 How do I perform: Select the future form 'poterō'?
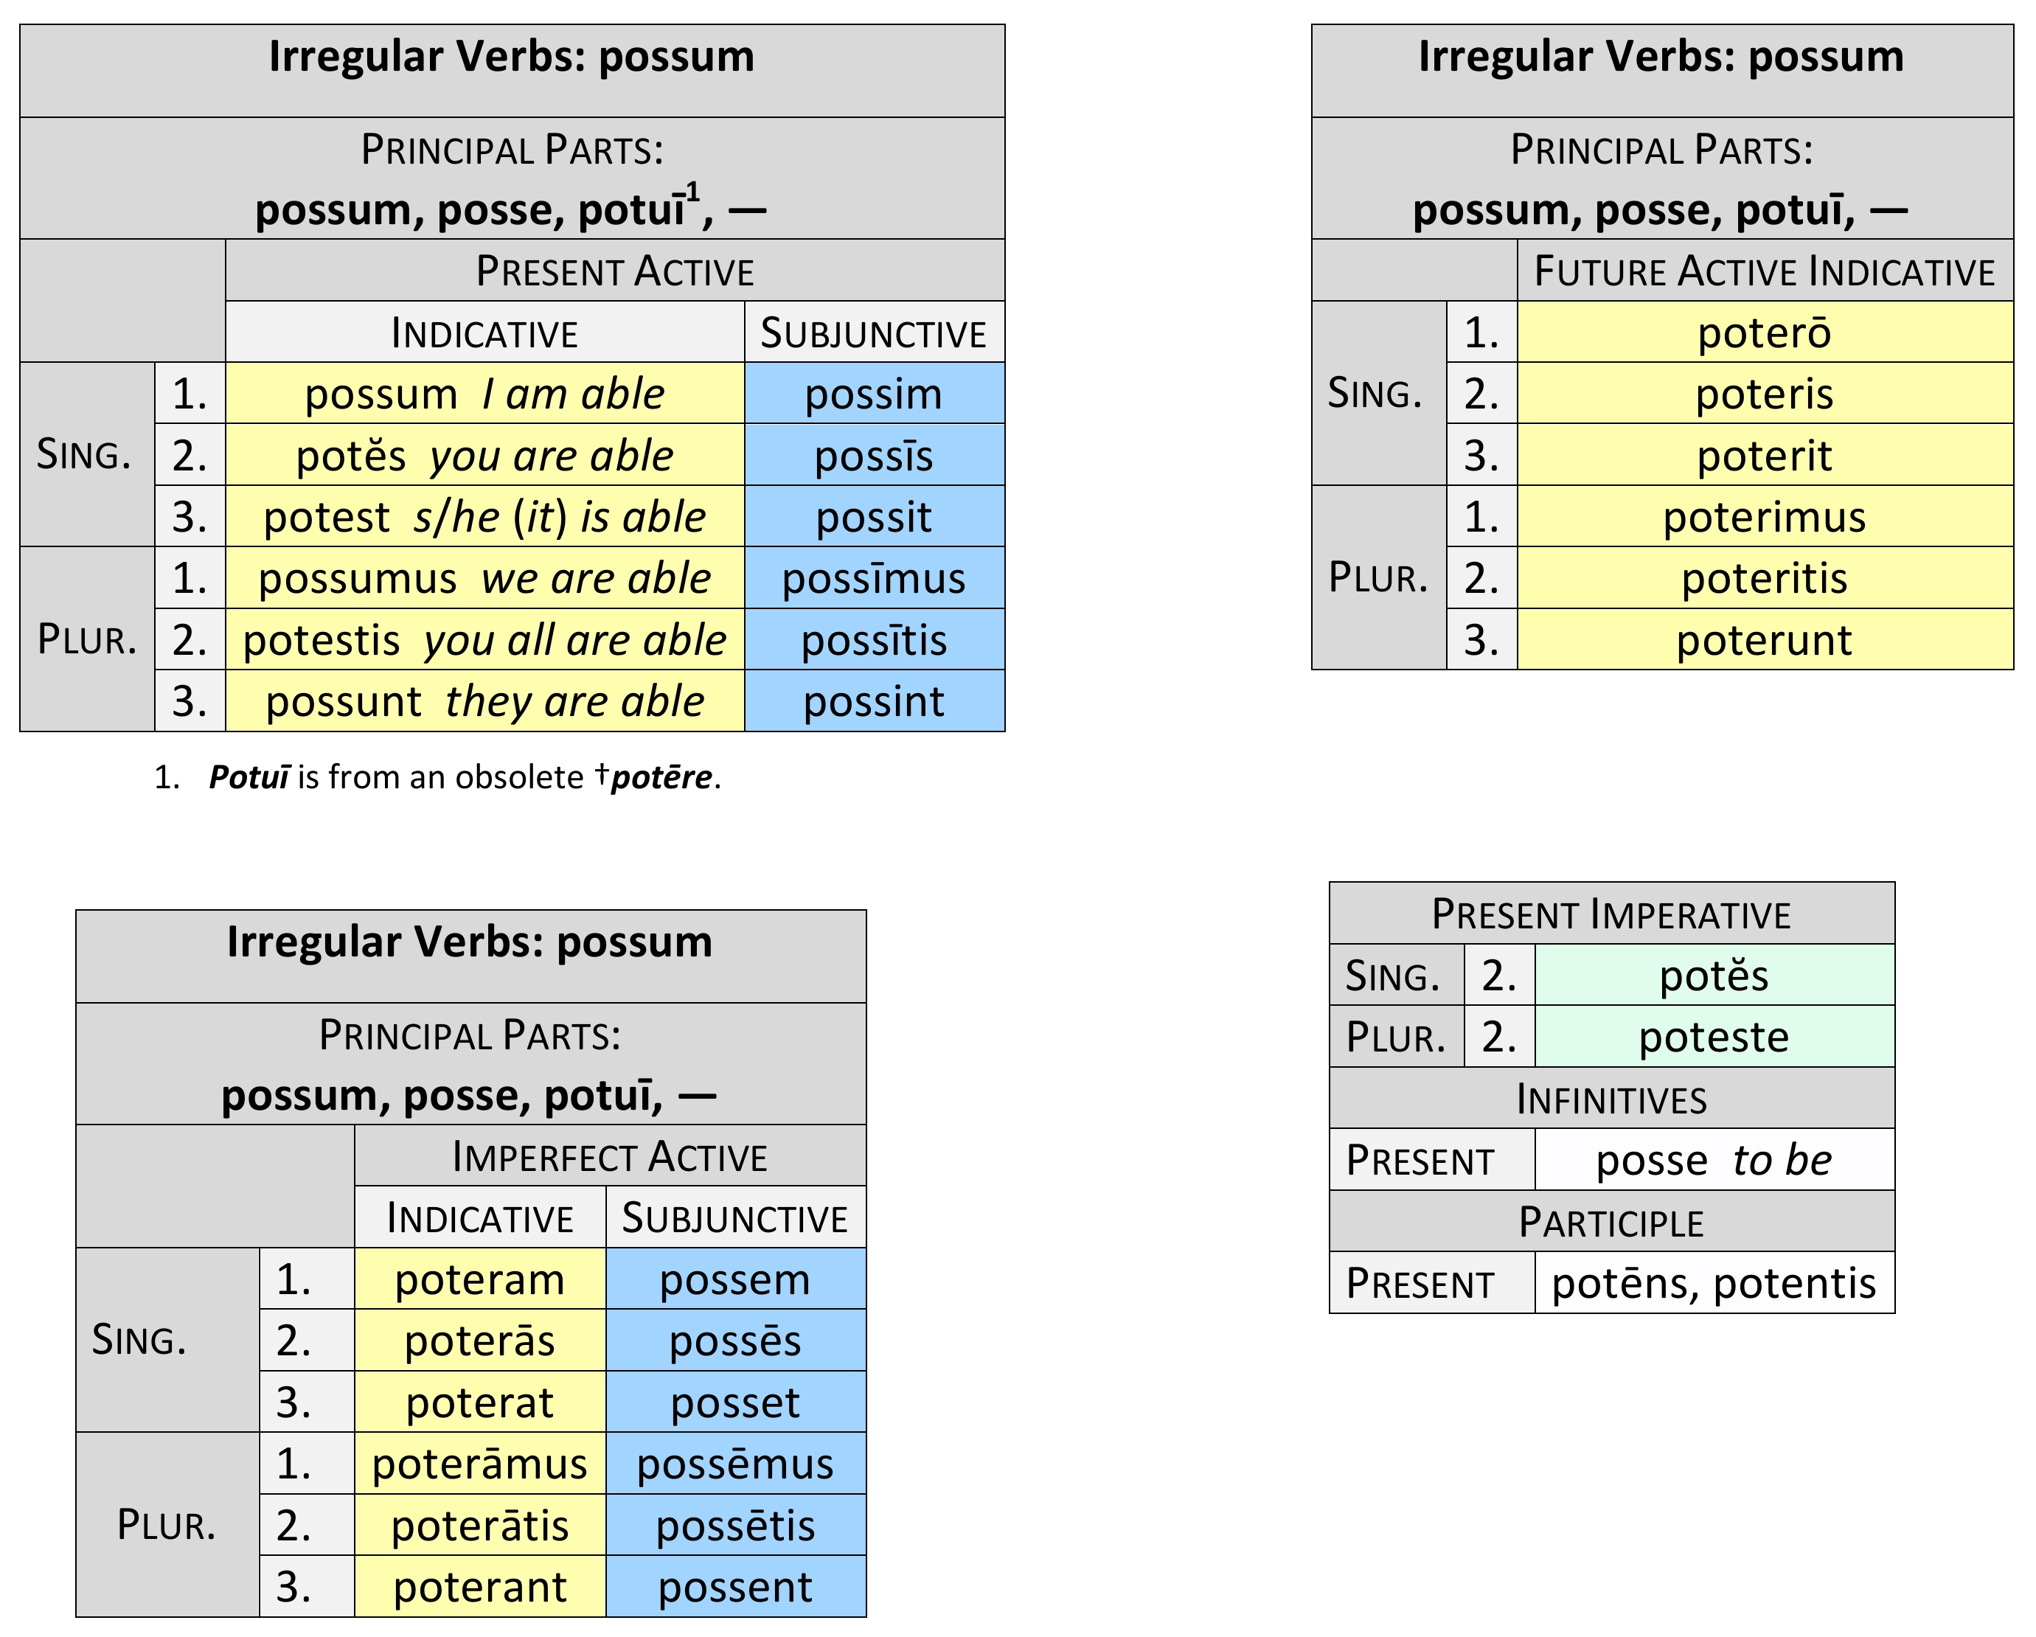coord(1764,333)
